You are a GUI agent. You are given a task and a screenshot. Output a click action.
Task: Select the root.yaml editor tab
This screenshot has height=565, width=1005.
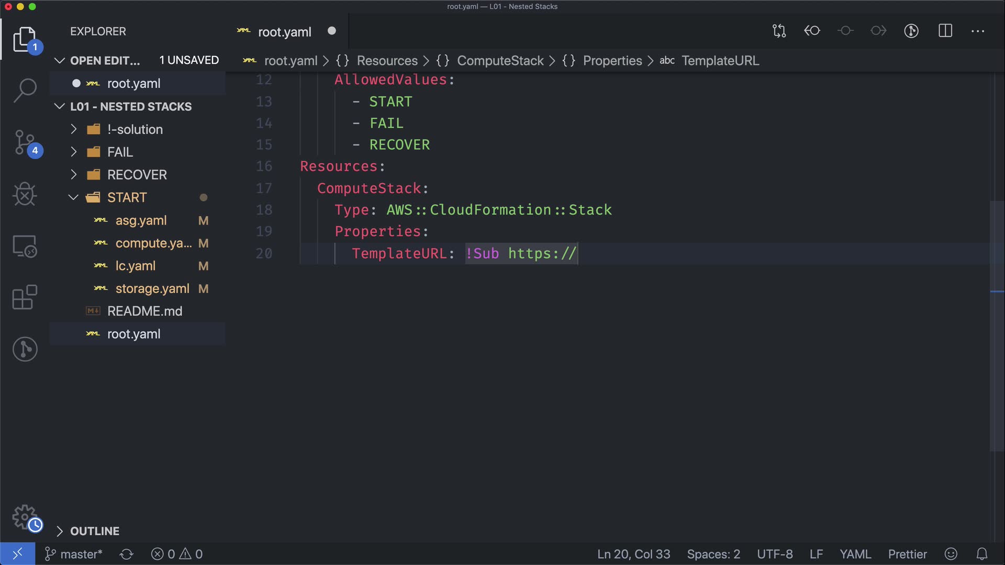pyautogui.click(x=284, y=32)
